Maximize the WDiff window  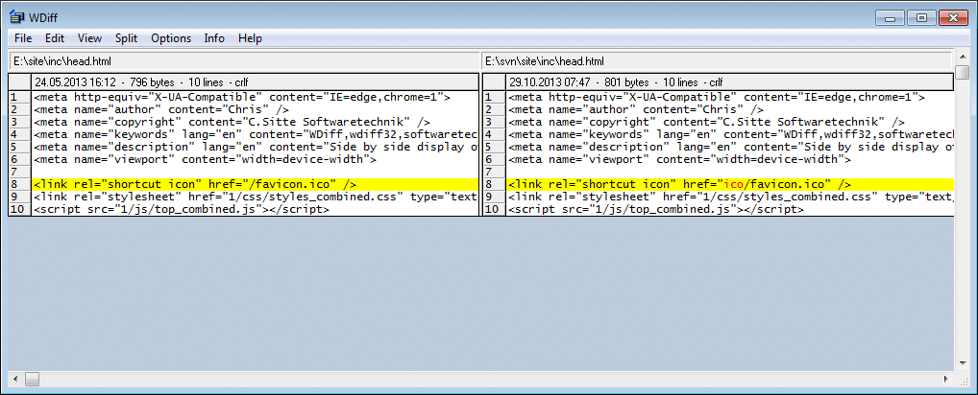(920, 18)
